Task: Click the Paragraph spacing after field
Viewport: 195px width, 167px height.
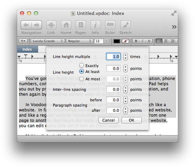Action: [x=113, y=111]
